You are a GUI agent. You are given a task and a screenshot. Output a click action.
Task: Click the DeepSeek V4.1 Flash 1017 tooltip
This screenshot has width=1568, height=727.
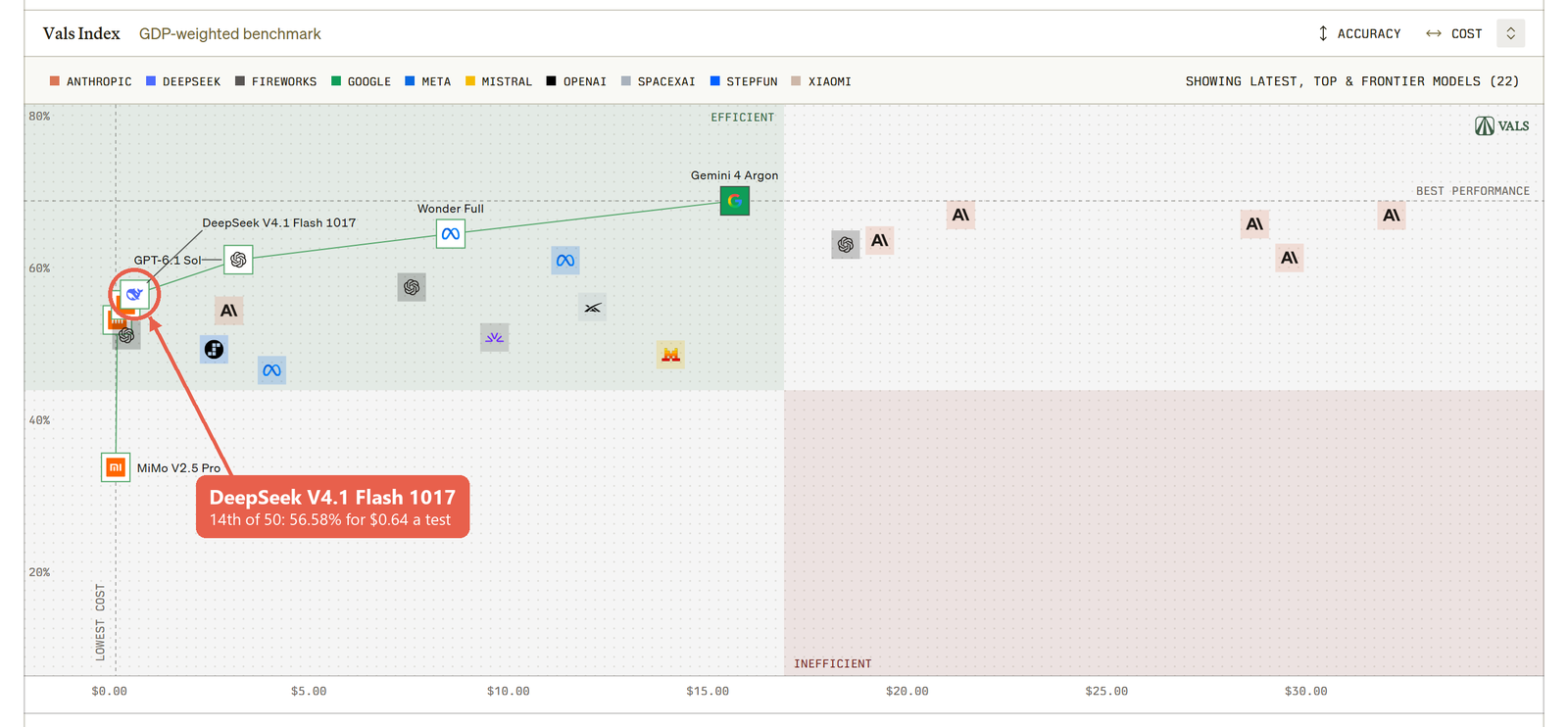coord(333,508)
